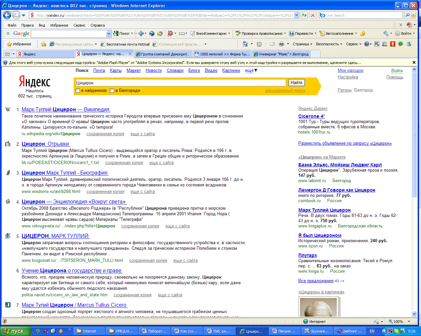Open 'Я был Цицероном' market offer
The height and width of the screenshot is (336, 421).
(x=320, y=235)
